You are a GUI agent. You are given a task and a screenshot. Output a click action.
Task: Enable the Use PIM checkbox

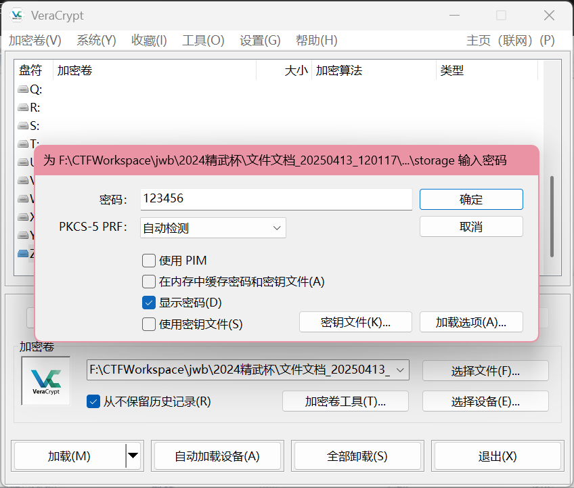click(x=149, y=261)
